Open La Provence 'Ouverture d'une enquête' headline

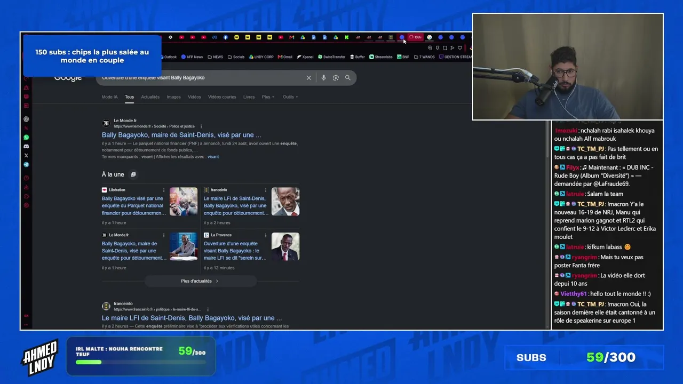[x=235, y=251]
